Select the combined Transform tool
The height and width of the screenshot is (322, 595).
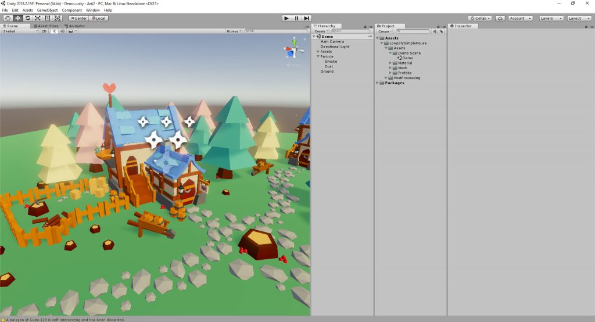point(58,18)
